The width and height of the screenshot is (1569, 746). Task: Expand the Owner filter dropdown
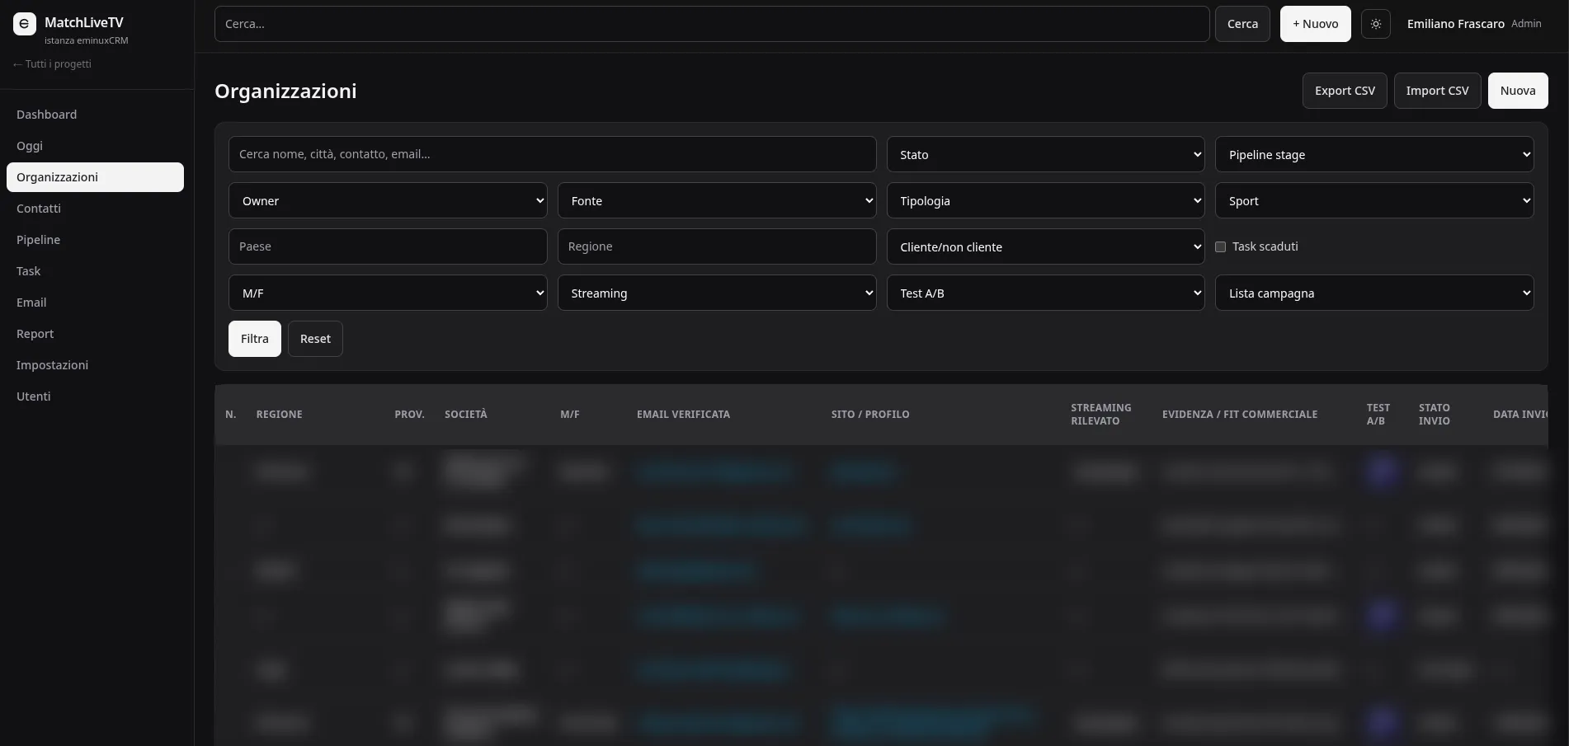(x=388, y=200)
